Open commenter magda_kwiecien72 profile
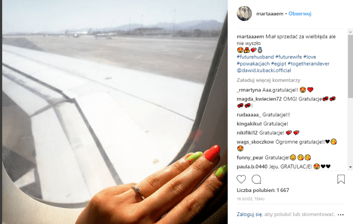The image size is (353, 224). tap(259, 99)
